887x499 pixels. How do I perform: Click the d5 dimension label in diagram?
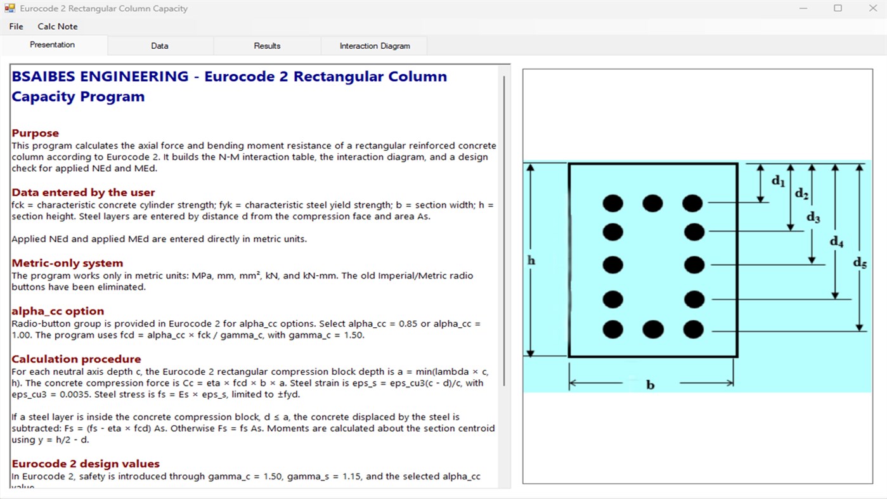click(860, 262)
